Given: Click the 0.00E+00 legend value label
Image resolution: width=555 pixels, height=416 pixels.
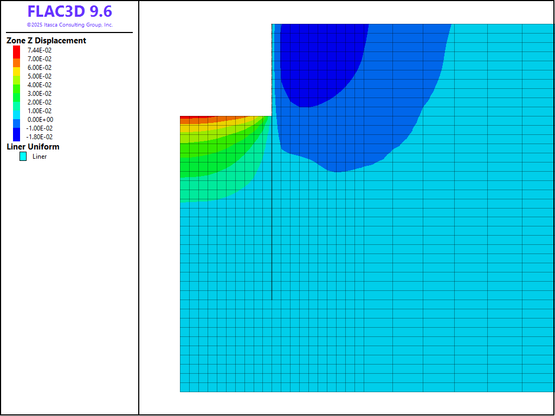Looking at the screenshot, I should click(40, 120).
